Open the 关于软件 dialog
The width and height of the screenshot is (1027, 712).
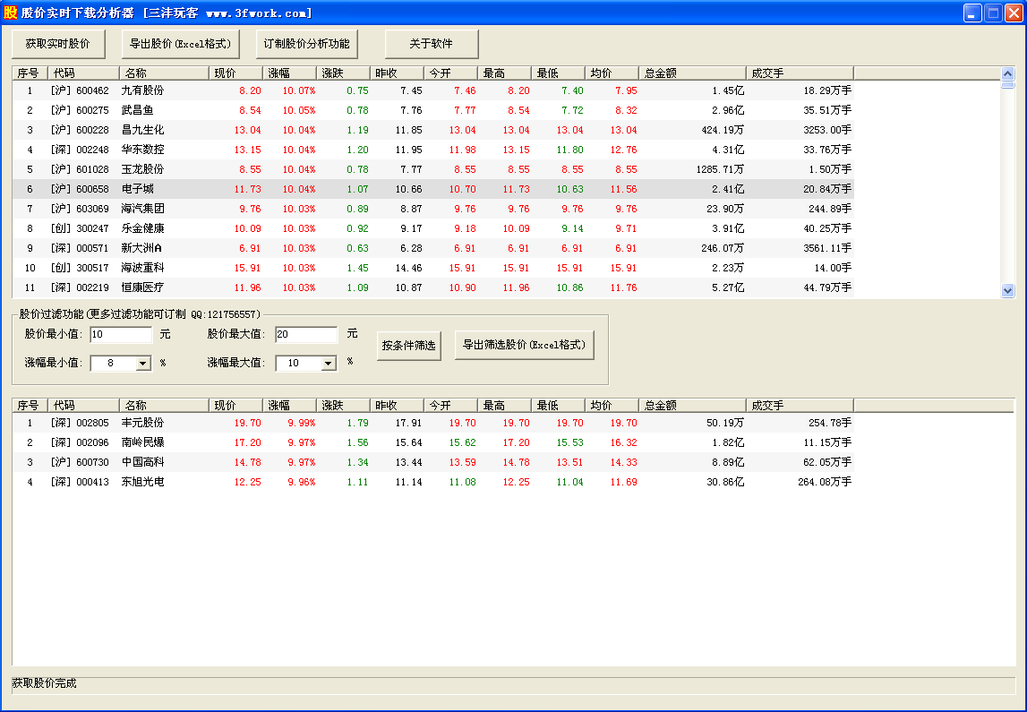[432, 44]
